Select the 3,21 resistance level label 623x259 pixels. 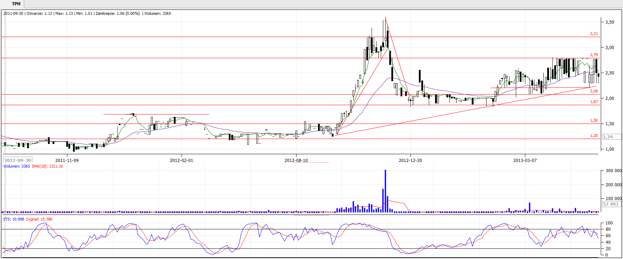pyautogui.click(x=594, y=34)
